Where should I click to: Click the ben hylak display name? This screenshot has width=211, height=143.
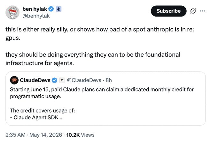tap(35, 9)
